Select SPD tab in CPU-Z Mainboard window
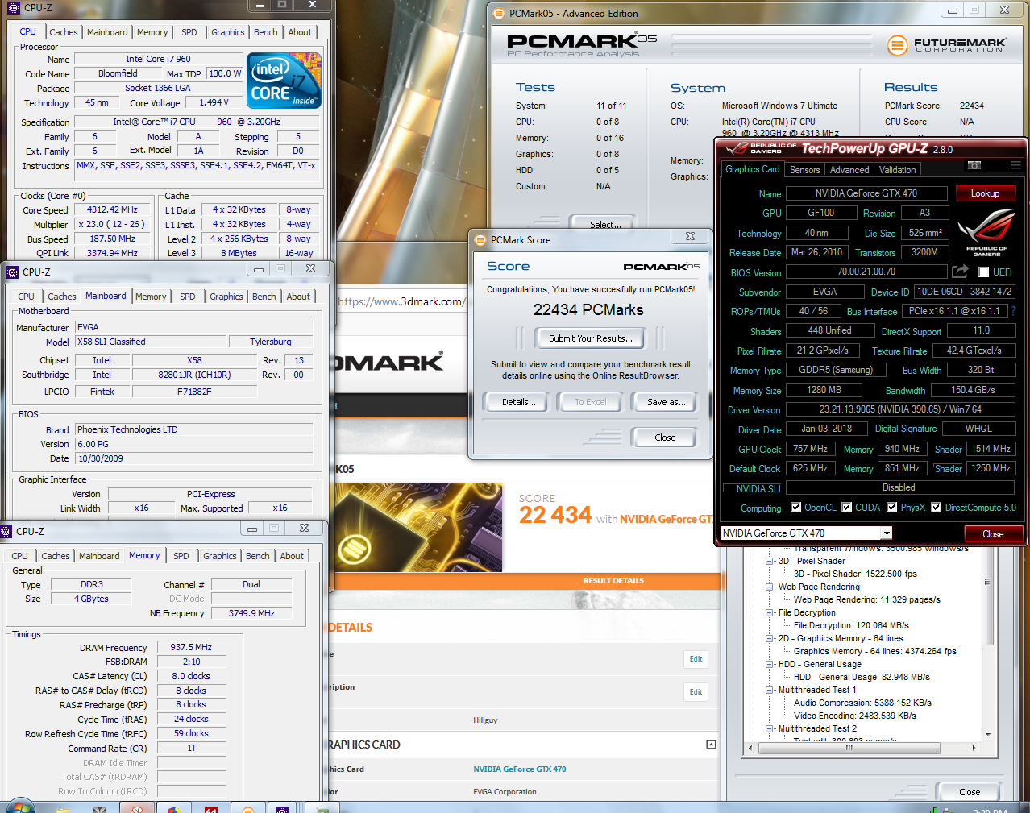This screenshot has width=1030, height=813. click(188, 297)
